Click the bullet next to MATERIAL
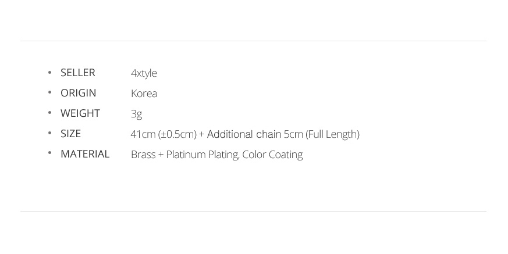Screen dimensions: 508x254 pyautogui.click(x=49, y=153)
